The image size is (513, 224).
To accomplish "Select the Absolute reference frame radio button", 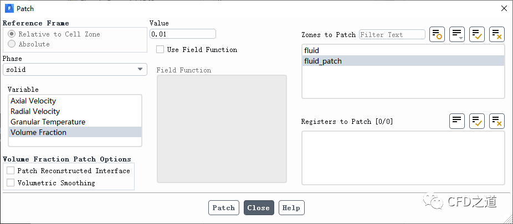I will [x=12, y=44].
